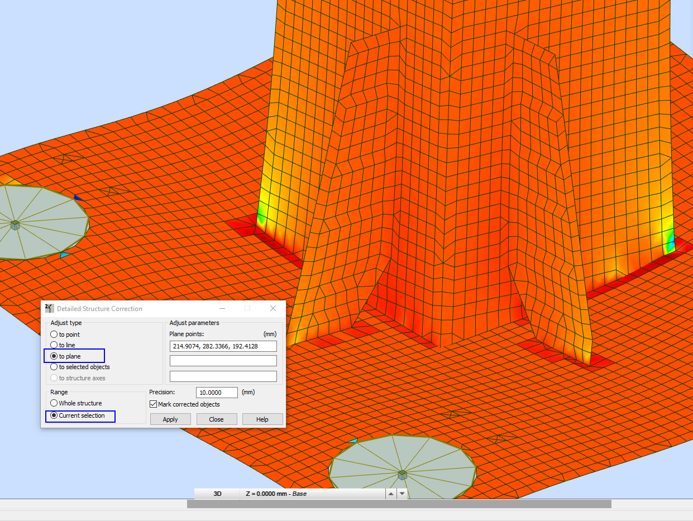Click the down arrow beside the Base level selector
693x521 pixels.
click(402, 494)
